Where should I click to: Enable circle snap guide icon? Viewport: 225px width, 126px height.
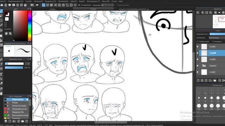pos(63,5)
